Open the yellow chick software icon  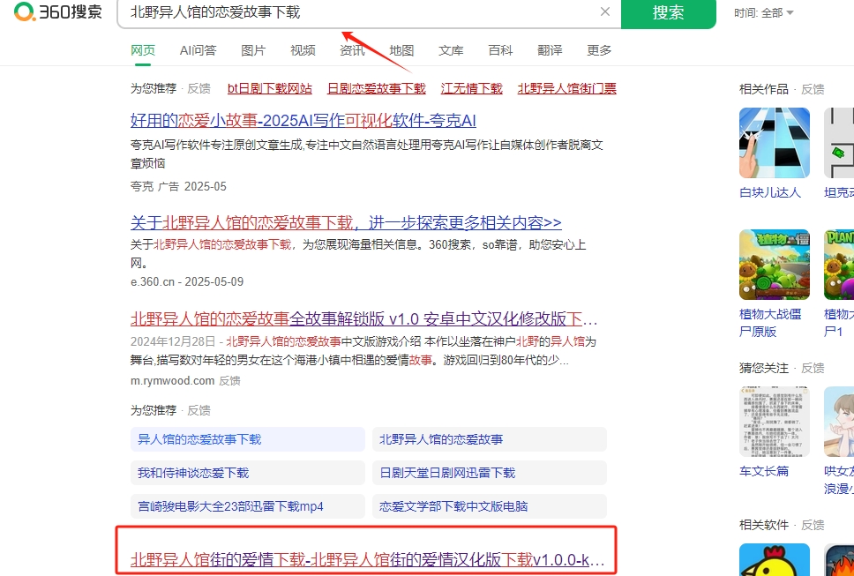click(774, 560)
